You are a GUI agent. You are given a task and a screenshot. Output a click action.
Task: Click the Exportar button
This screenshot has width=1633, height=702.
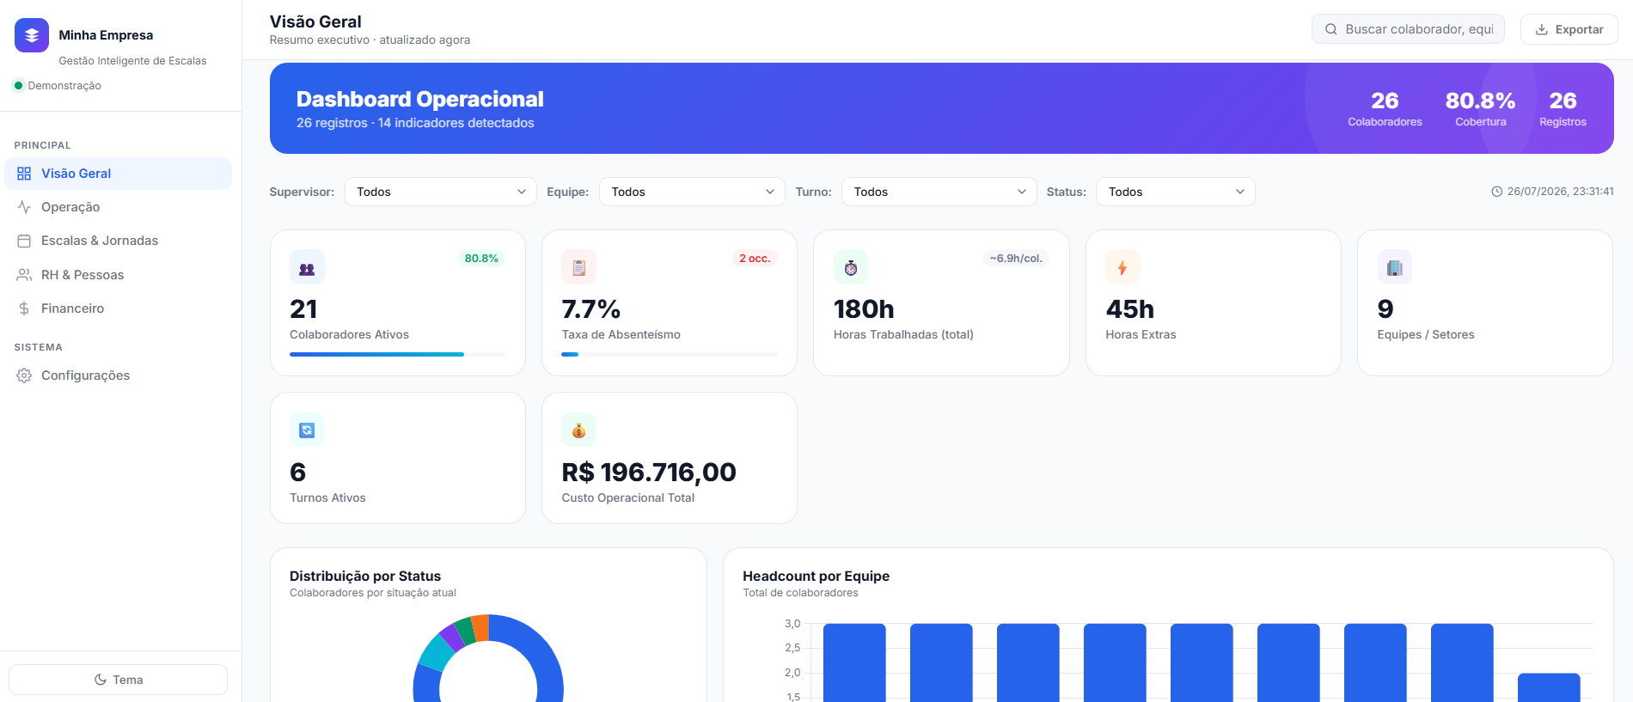point(1569,29)
